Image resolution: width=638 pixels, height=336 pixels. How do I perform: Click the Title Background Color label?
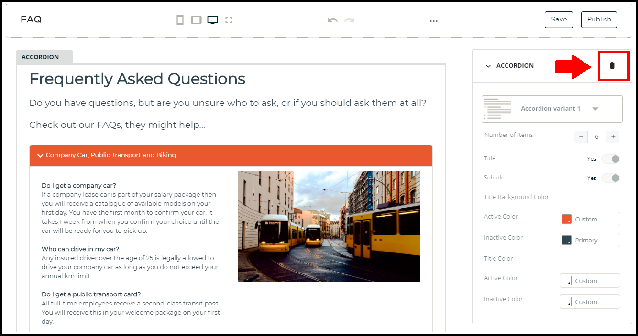(517, 197)
